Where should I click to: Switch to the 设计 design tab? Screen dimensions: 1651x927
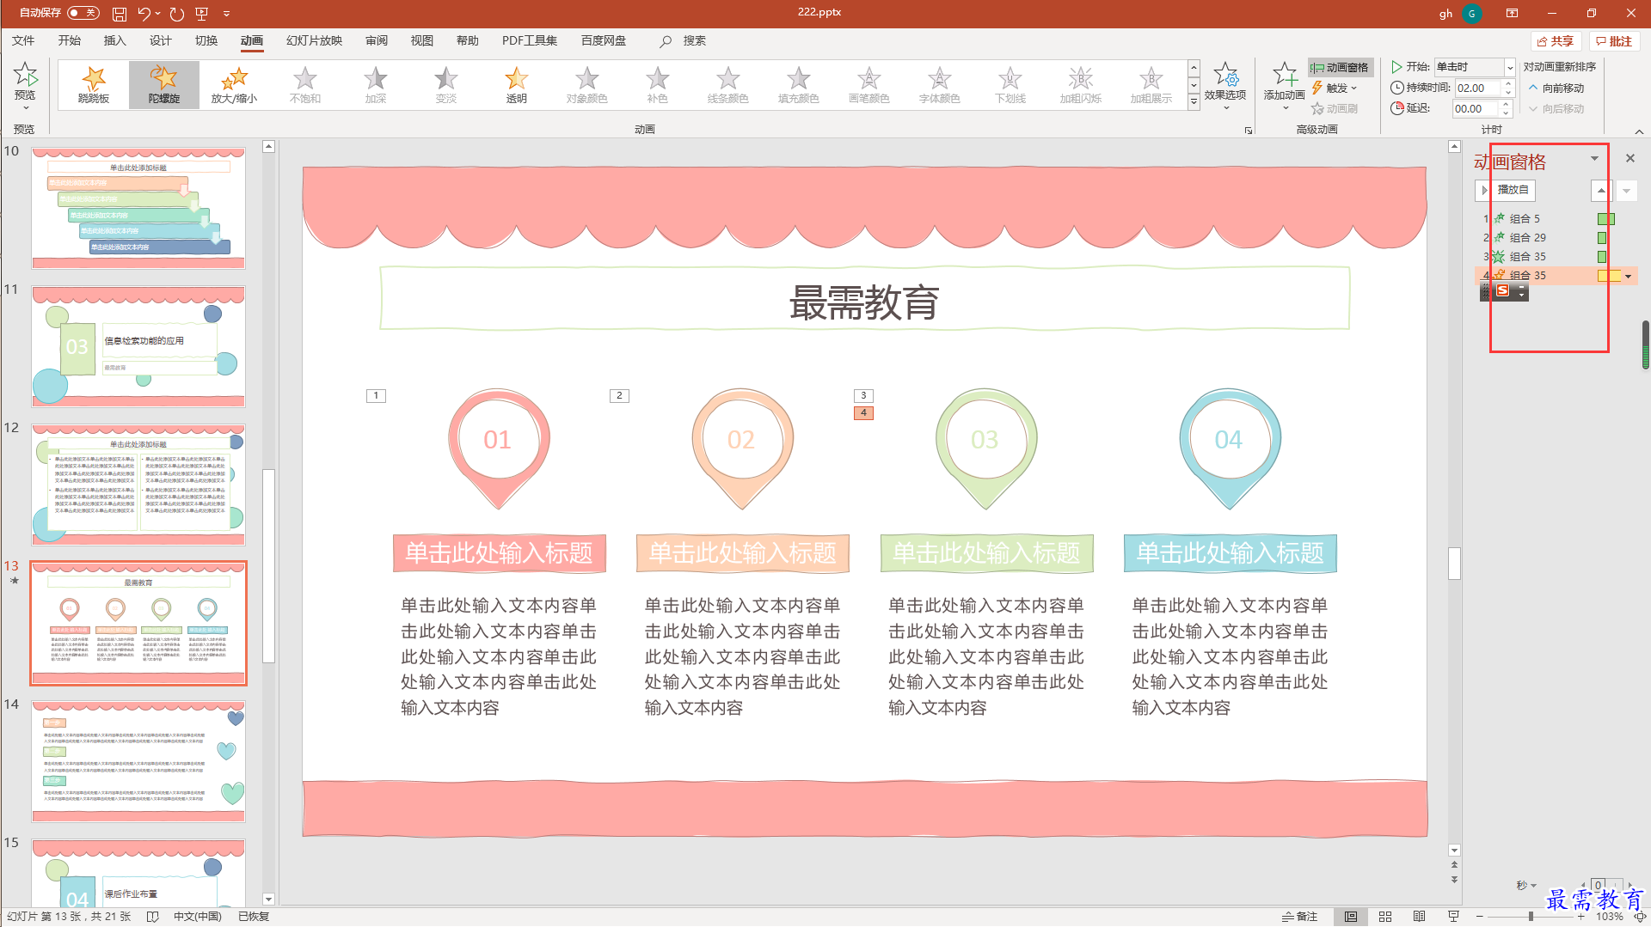[160, 40]
